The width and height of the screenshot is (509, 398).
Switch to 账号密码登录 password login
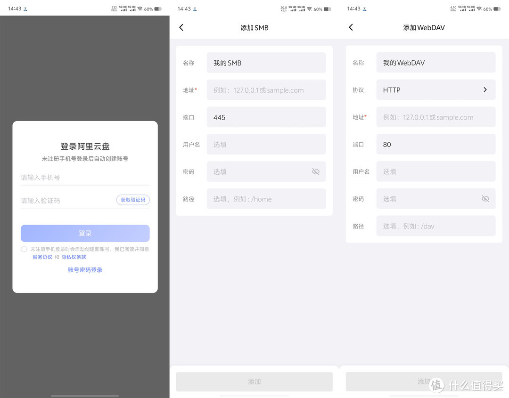click(x=85, y=269)
